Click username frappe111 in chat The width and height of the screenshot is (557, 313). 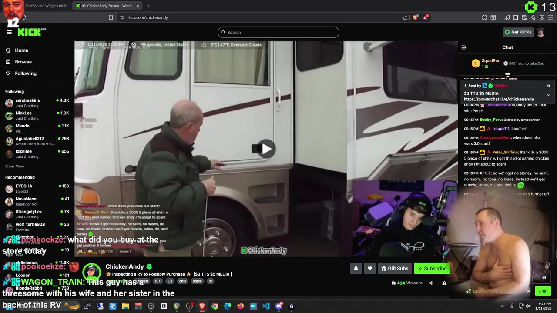click(x=501, y=129)
